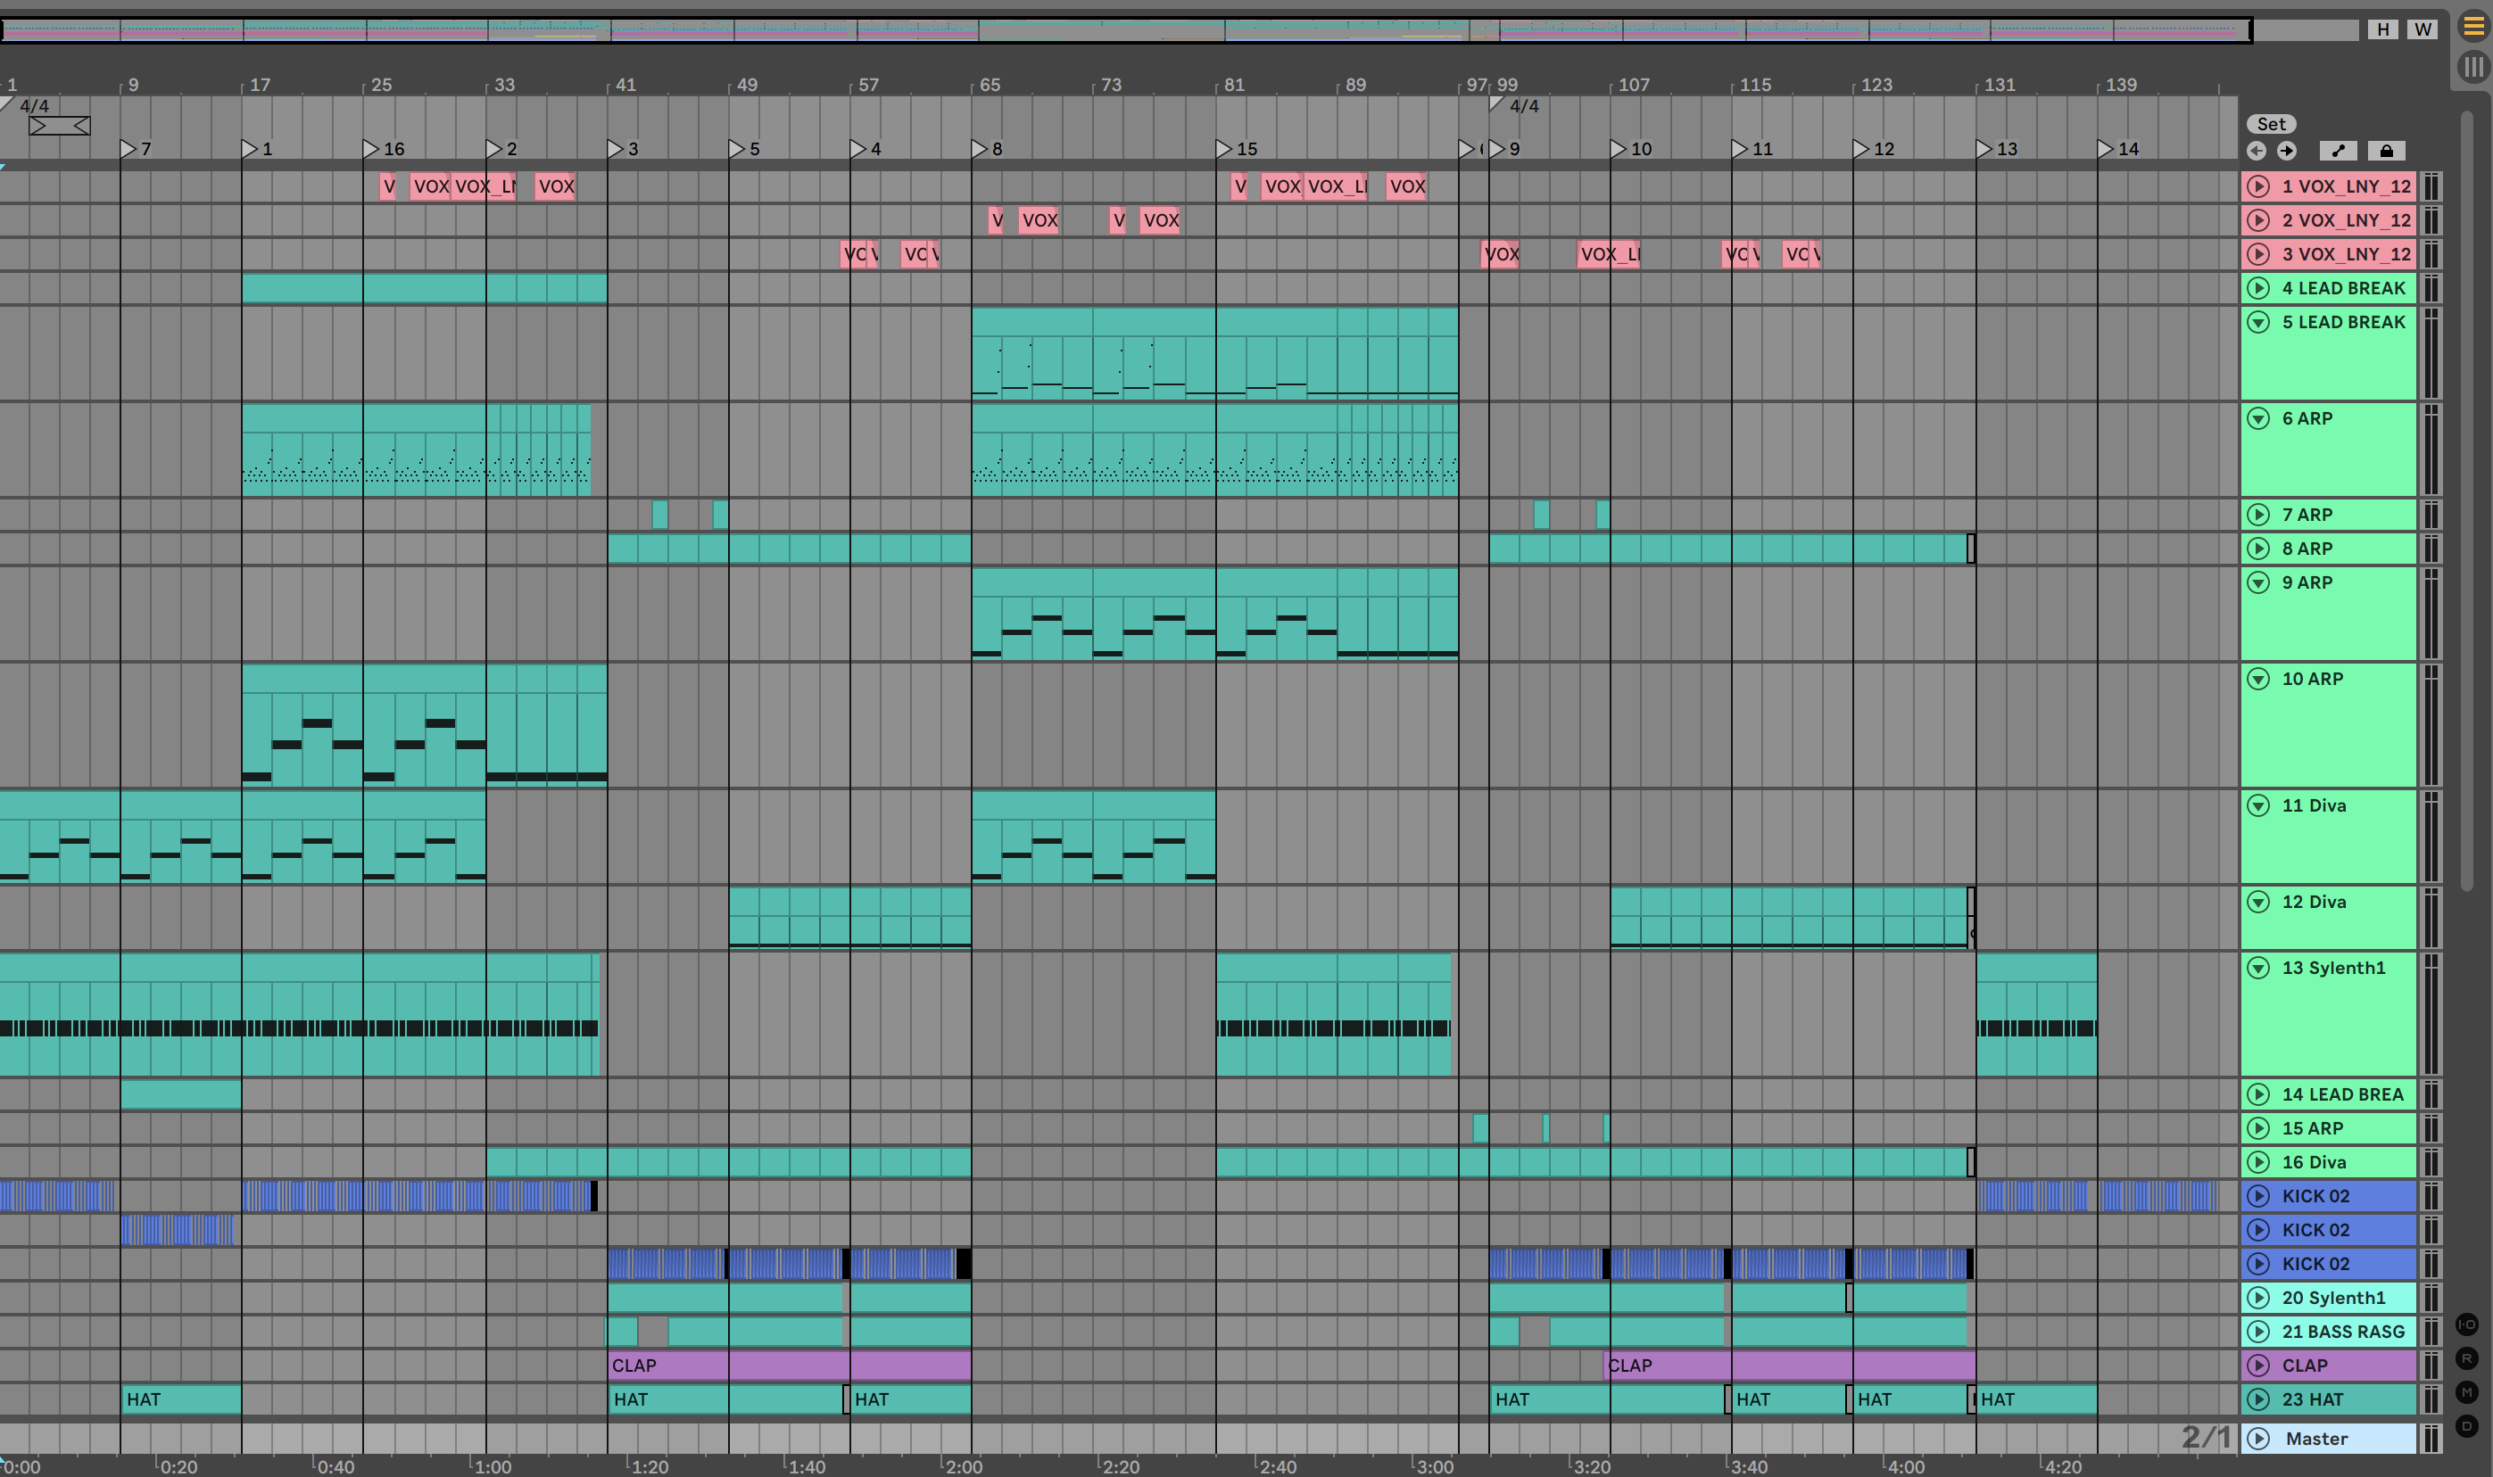Image resolution: width=2493 pixels, height=1477 pixels.
Task: Click the Set locator button
Action: tap(2271, 124)
